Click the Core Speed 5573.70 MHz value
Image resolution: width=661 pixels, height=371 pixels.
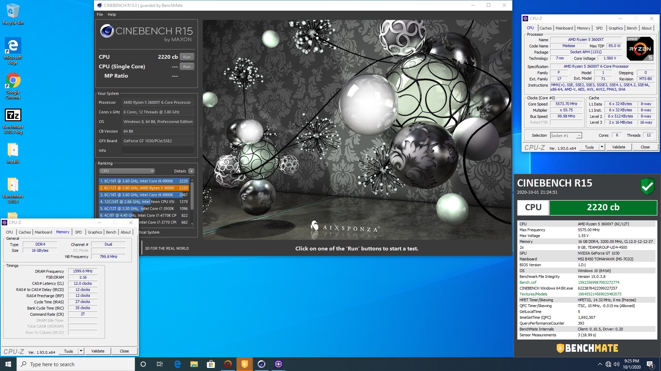tap(566, 104)
